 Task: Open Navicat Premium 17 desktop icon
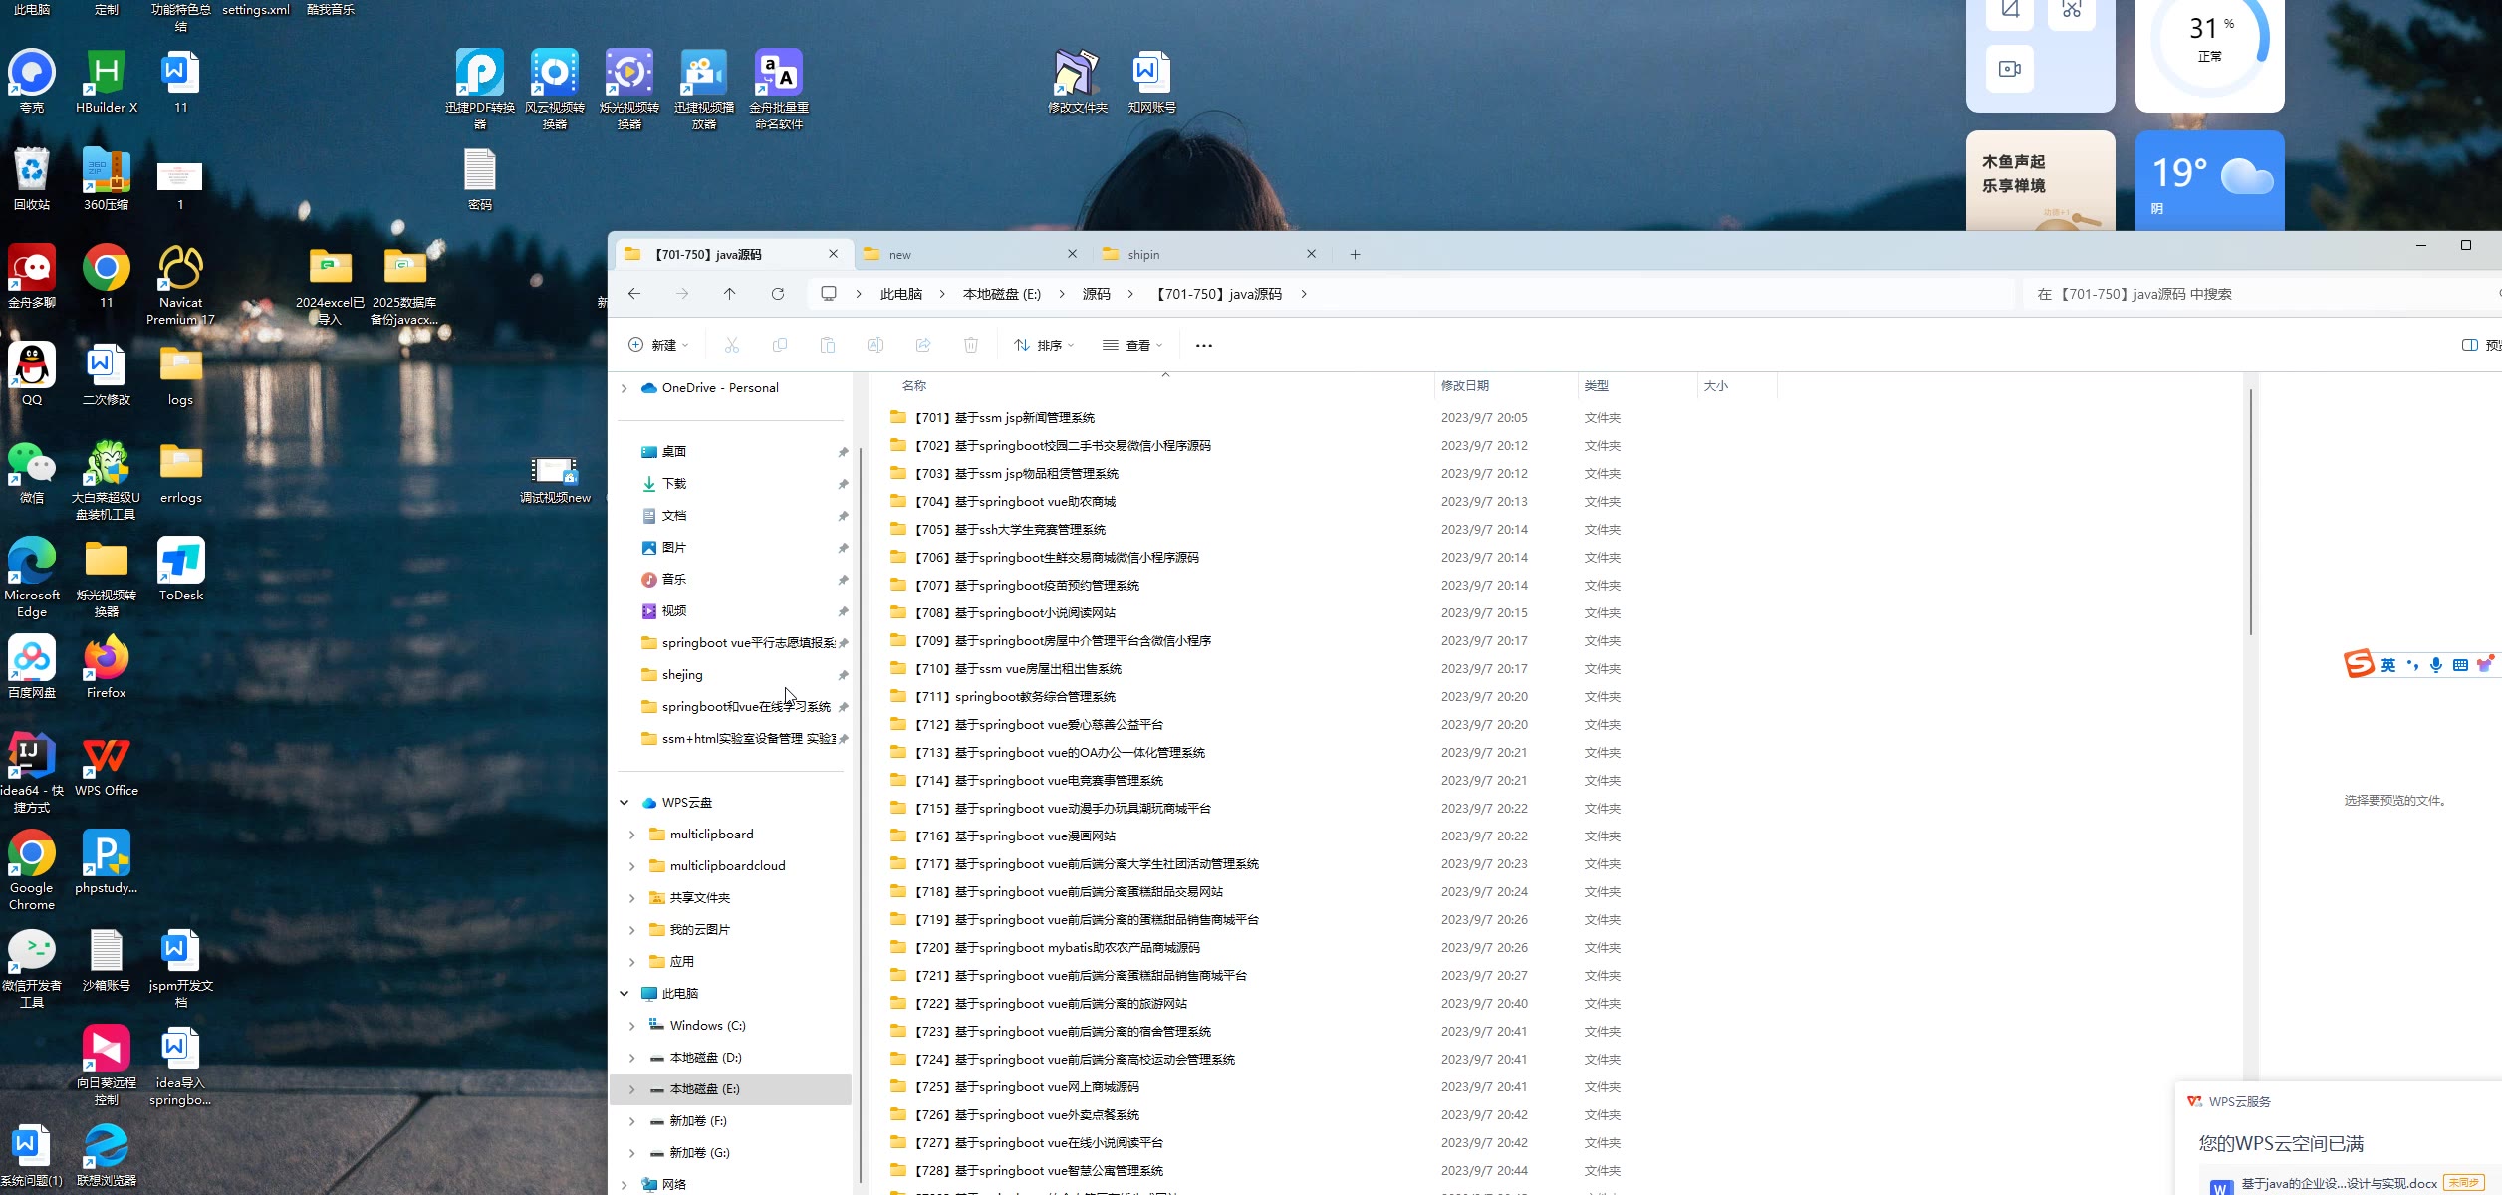pyautogui.click(x=180, y=286)
